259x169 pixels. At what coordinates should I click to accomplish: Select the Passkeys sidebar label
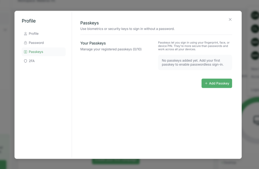click(36, 52)
